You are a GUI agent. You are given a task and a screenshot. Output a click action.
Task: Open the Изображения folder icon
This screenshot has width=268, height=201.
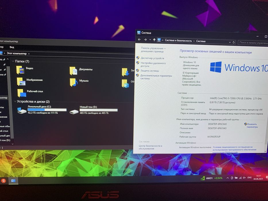coord(21,82)
